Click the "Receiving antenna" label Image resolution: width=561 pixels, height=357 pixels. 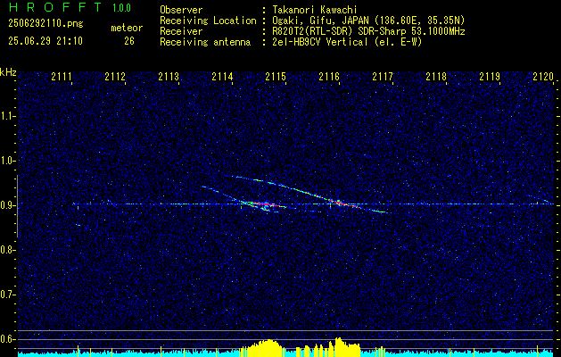[x=205, y=42]
